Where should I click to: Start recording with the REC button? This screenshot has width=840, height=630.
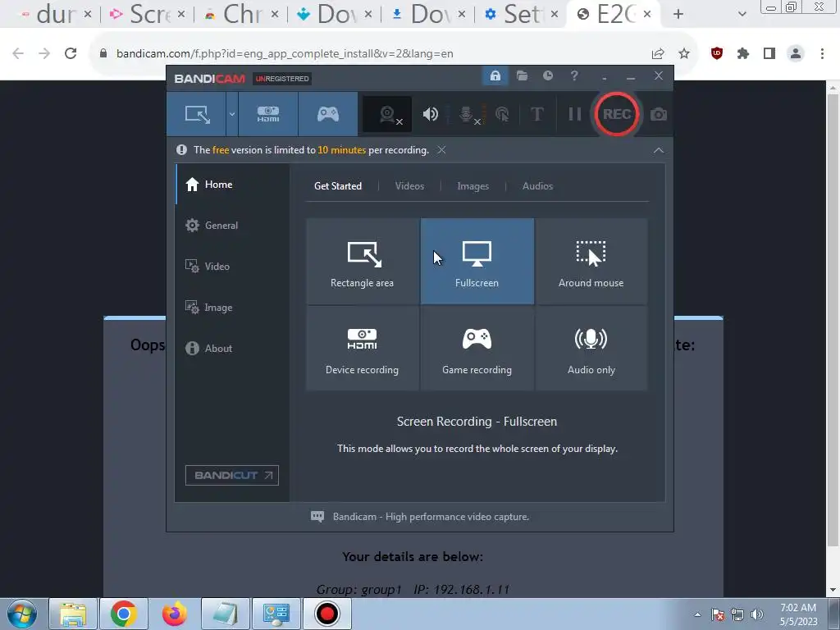tap(617, 114)
